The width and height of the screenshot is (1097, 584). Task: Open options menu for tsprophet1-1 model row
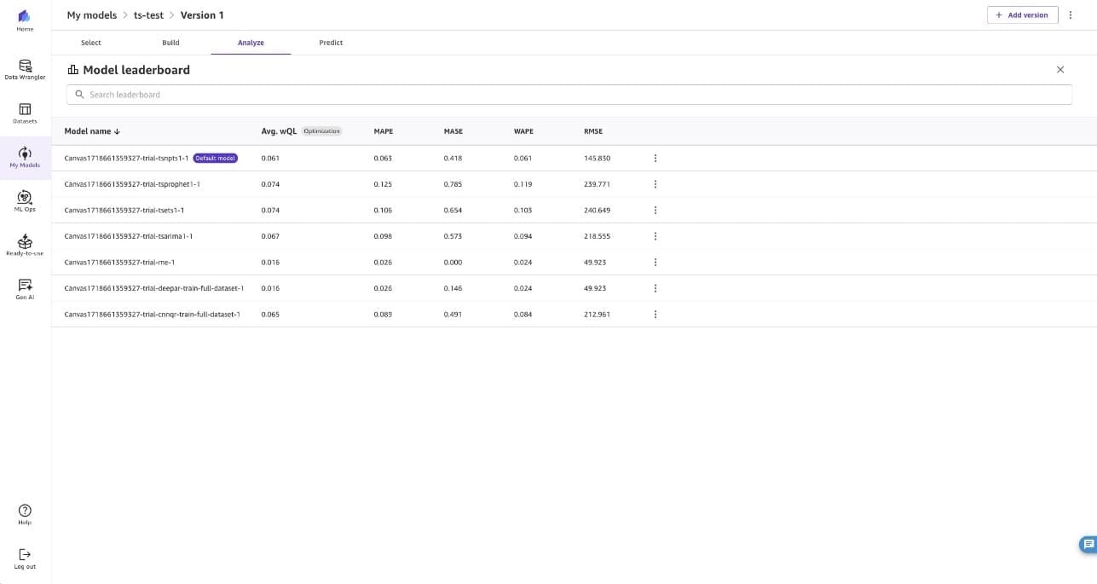(x=655, y=184)
